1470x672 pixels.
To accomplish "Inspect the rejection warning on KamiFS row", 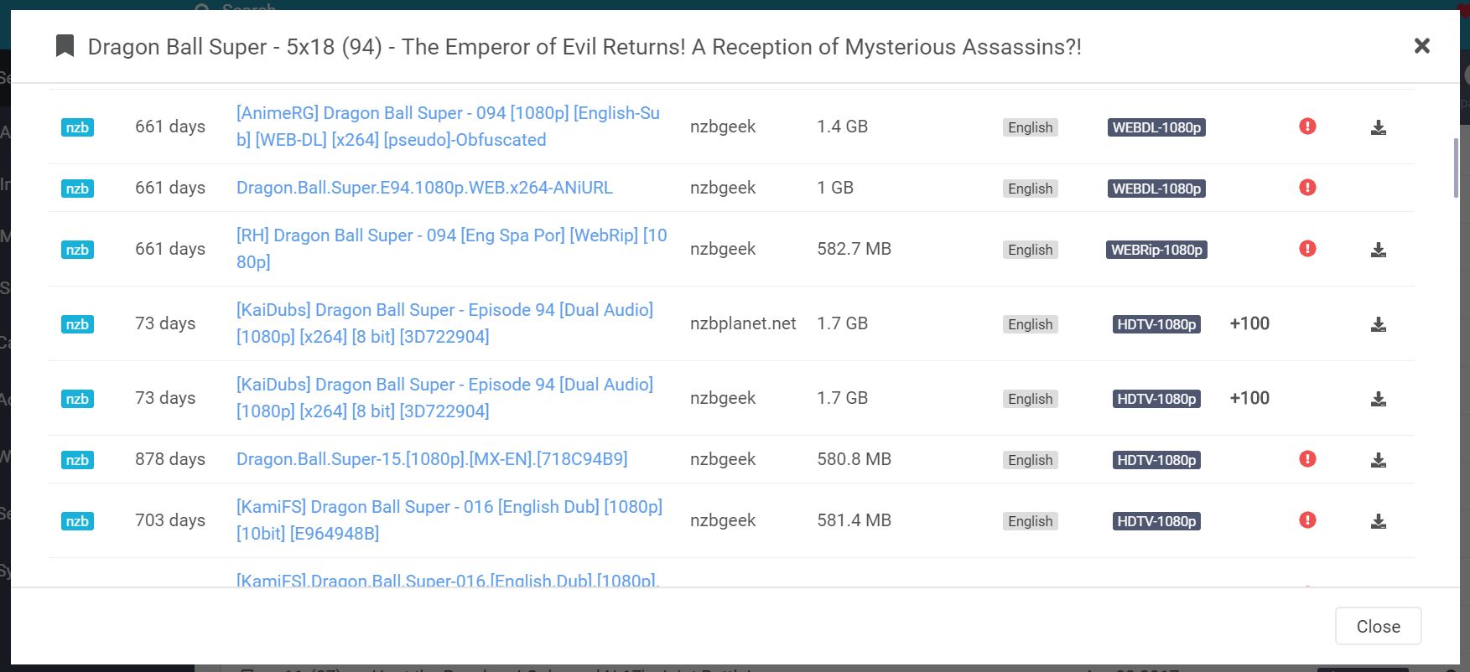I will tap(1307, 520).
